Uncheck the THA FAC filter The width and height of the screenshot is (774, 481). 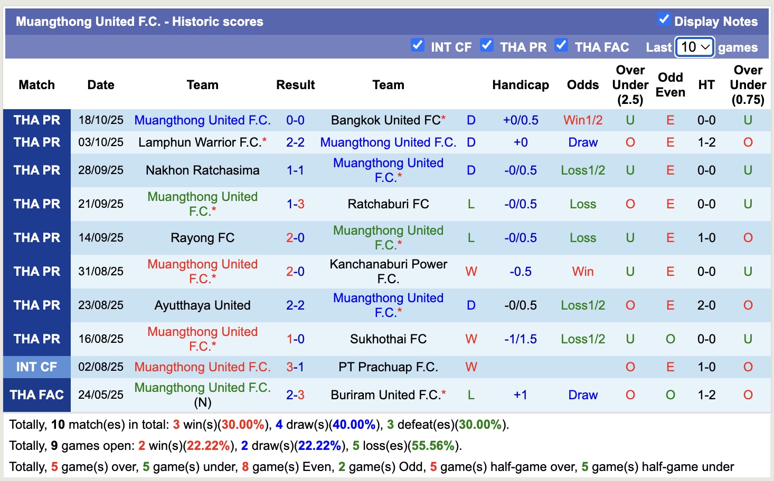coord(561,45)
